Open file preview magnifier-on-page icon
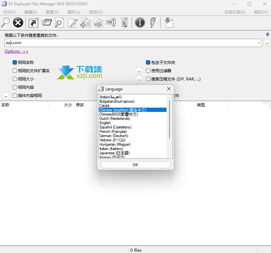 tap(59, 23)
